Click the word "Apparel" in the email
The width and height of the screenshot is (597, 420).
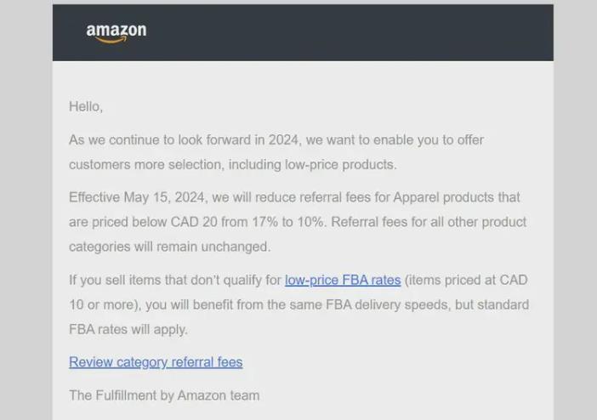[416, 197]
